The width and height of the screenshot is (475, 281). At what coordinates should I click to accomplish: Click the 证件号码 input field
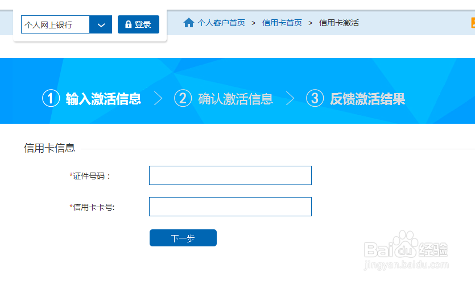(x=230, y=175)
